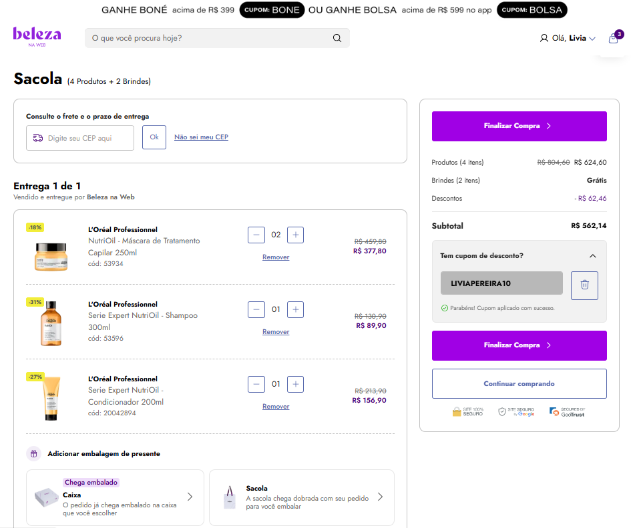Click the cód: 53934 product code
Screen dimensions: 633x528
pos(105,263)
